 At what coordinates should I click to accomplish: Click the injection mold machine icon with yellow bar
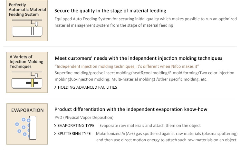(x=27, y=80)
